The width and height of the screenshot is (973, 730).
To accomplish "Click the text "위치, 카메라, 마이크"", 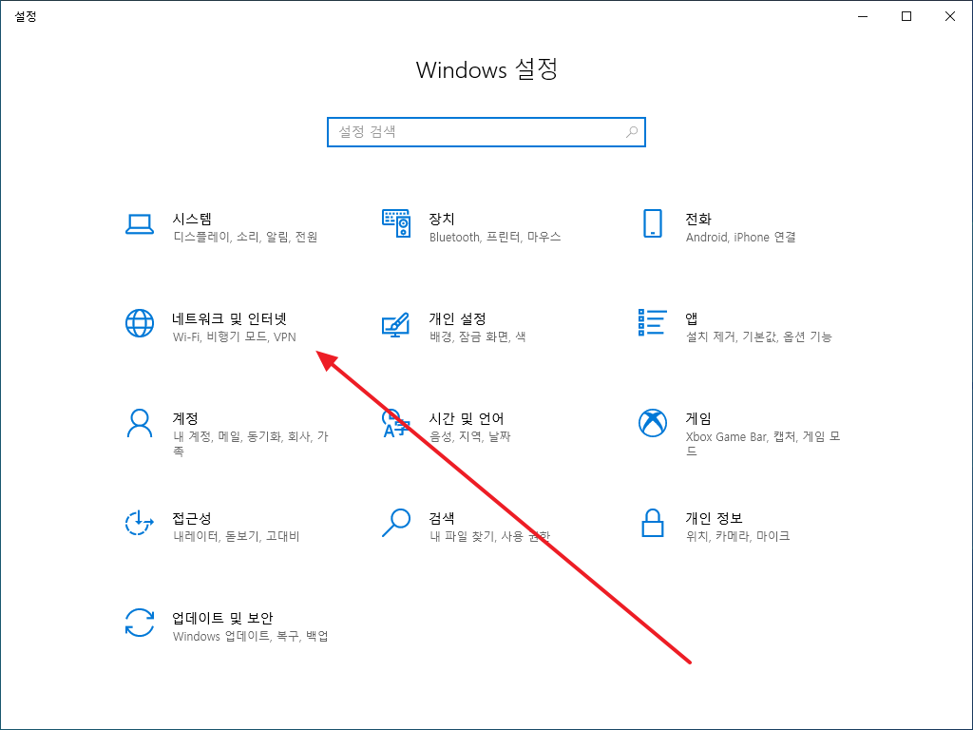I will 737,536.
